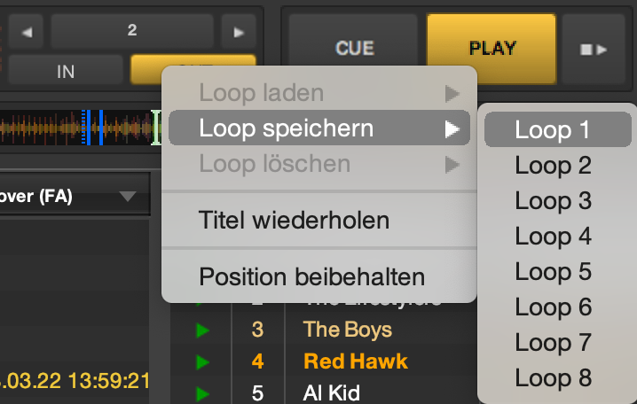
Task: Click the loop length value field
Action: pyautogui.click(x=132, y=31)
